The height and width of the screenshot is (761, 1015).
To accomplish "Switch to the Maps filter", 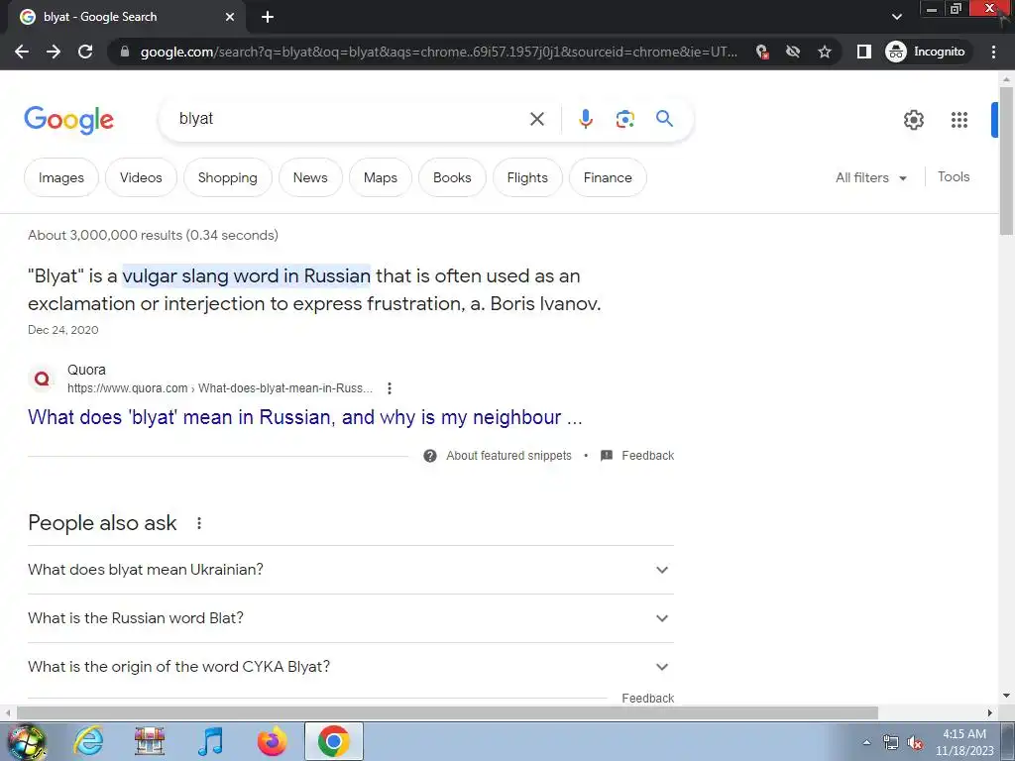I will click(x=380, y=177).
